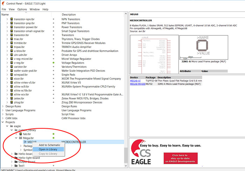The height and width of the screenshot is (171, 245).
Task: Open the View menu
Action: pyautogui.click(x=12, y=9)
